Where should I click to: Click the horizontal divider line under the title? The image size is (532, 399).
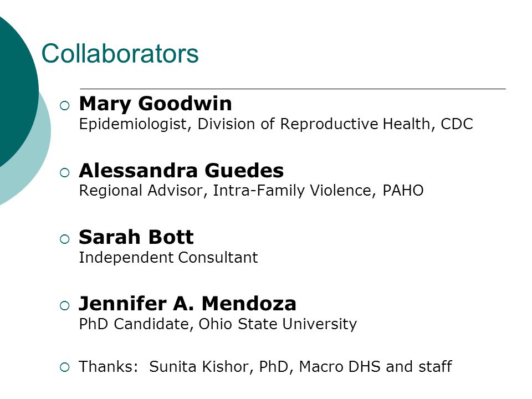coord(293,89)
